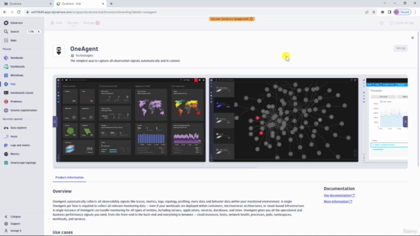
Task: Share this page from the address bar
Action: (367, 12)
